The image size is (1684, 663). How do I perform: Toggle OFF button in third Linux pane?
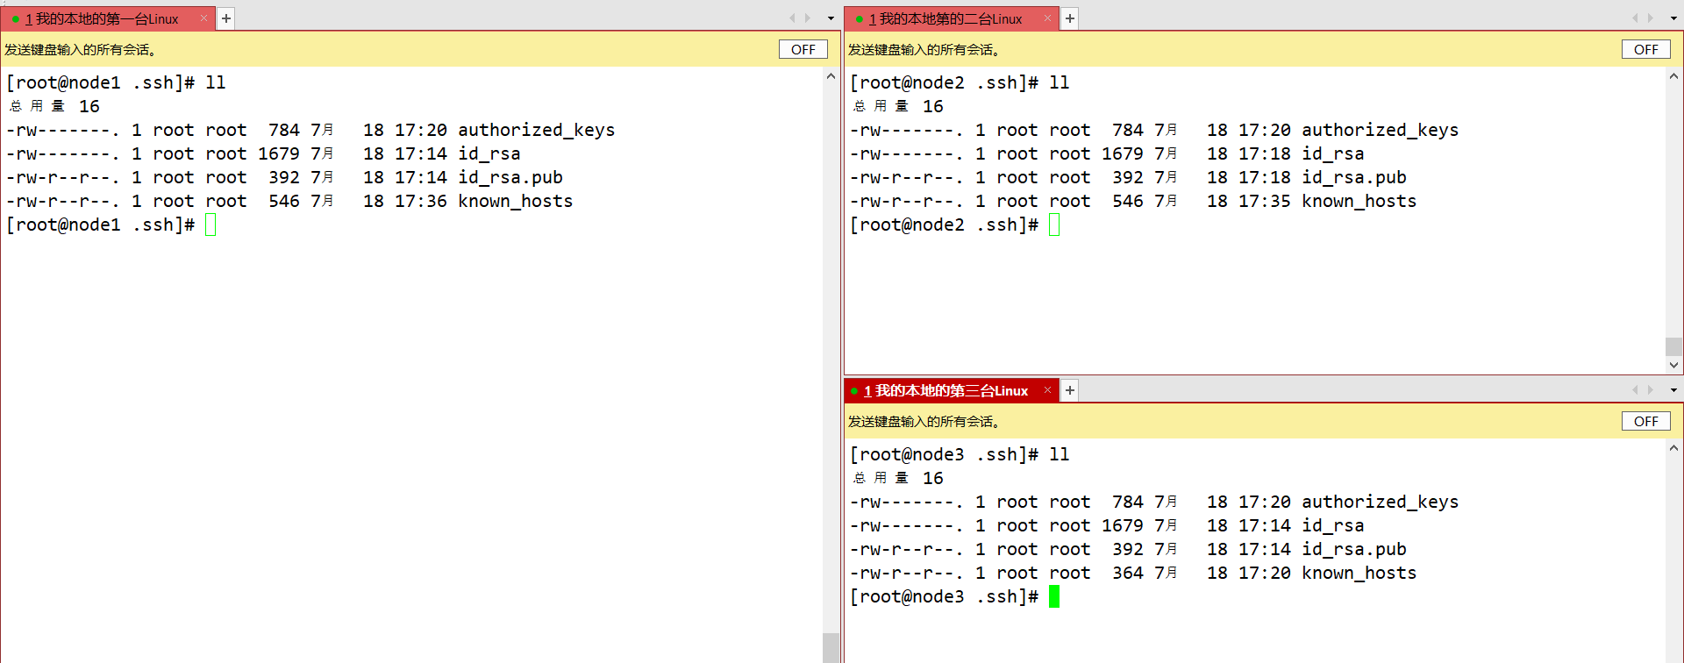tap(1646, 422)
